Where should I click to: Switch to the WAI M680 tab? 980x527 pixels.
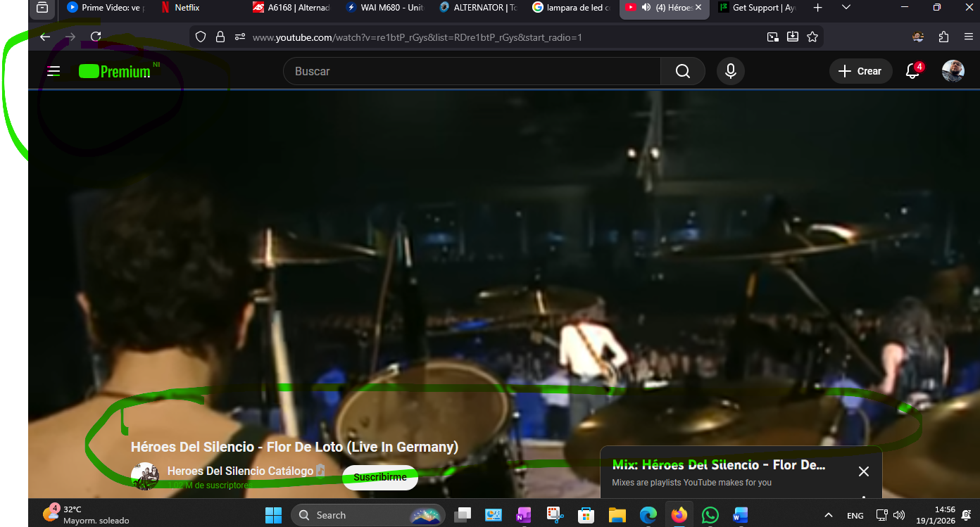385,8
